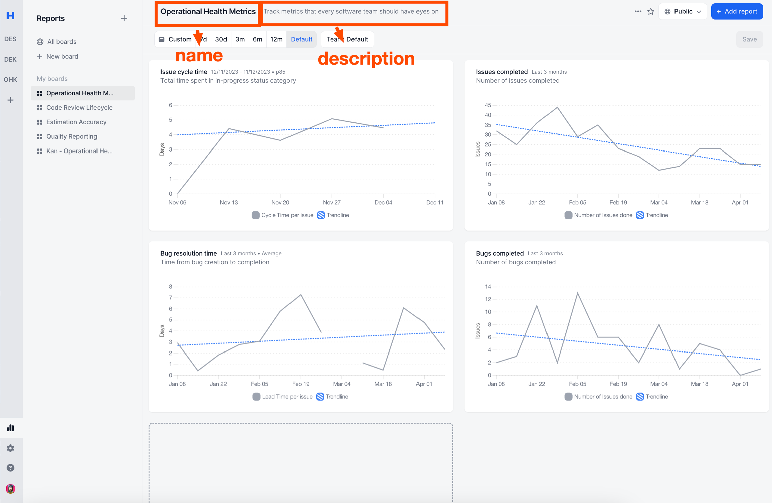Expand the Public visibility dropdown
The width and height of the screenshot is (772, 503).
pos(683,12)
